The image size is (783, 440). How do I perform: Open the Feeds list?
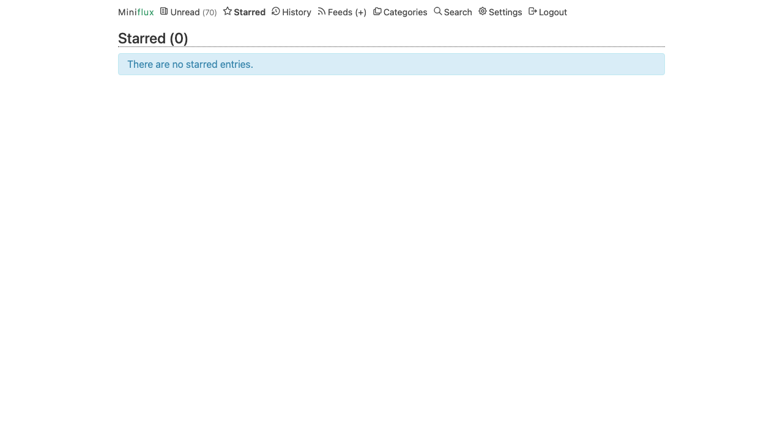point(340,12)
